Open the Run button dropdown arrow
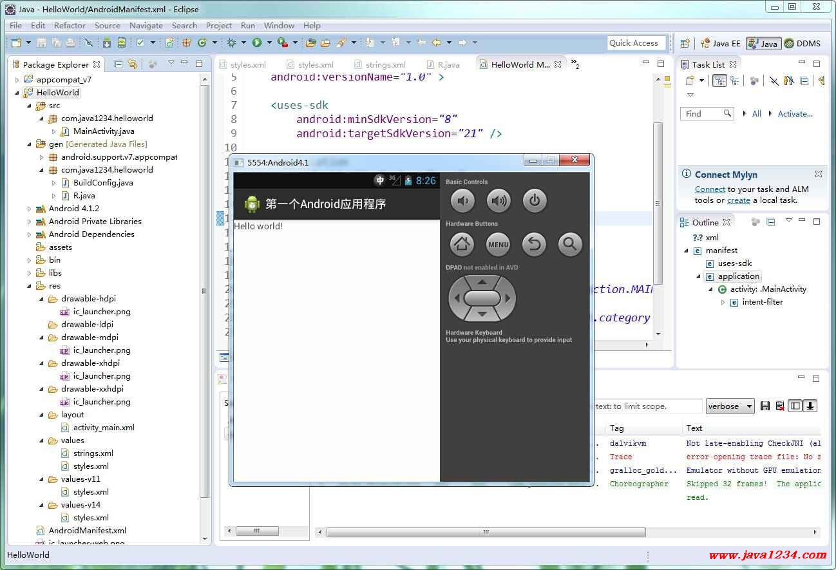Screen dimensions: 836x570 [x=269, y=43]
